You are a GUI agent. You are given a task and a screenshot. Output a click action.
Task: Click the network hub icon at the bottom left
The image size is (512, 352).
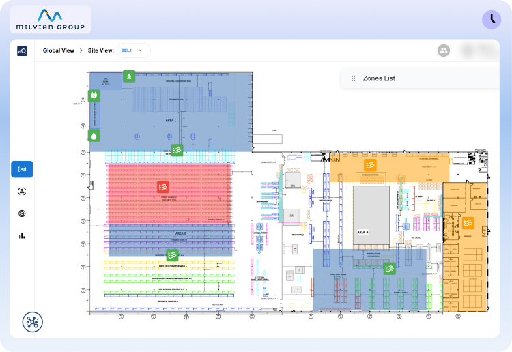pyautogui.click(x=31, y=322)
